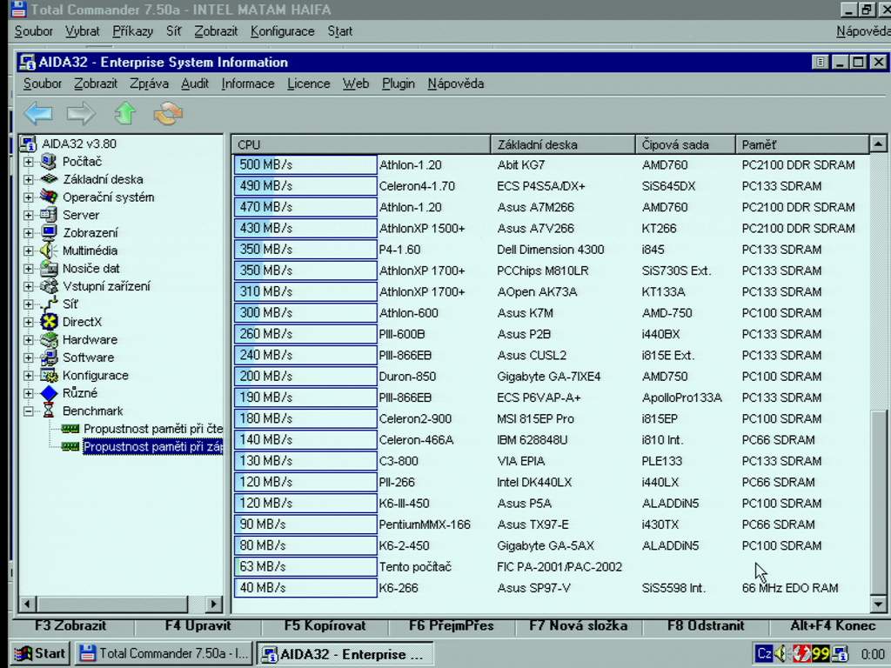This screenshot has height=668, width=891.
Task: Open the AIDA32 Plugin menu
Action: (399, 83)
